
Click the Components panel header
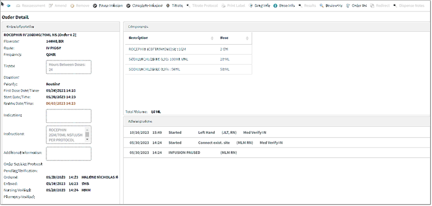[277, 27]
